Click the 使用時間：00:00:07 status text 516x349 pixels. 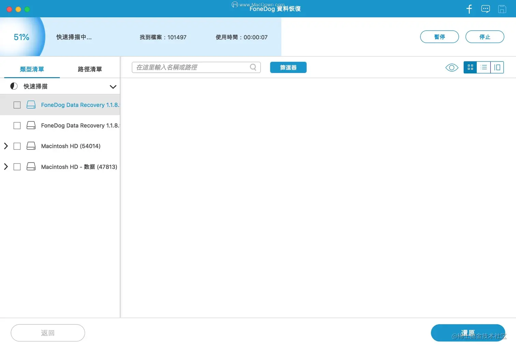[x=242, y=37]
